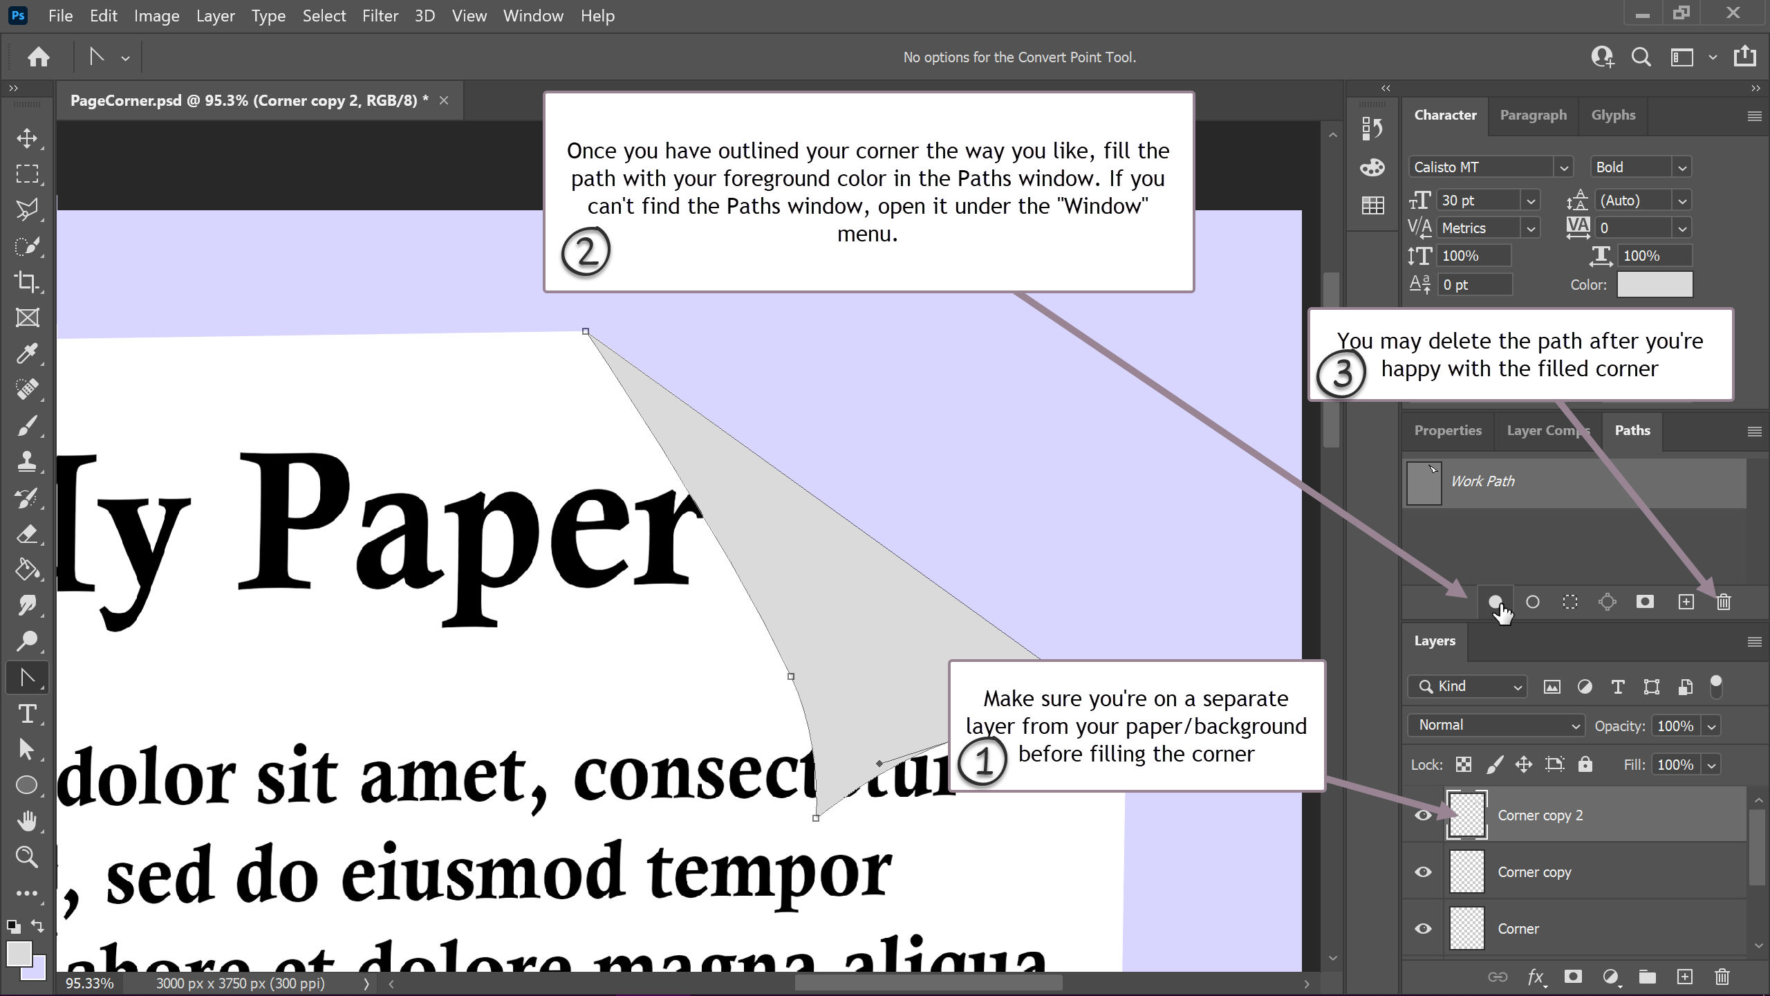The height and width of the screenshot is (996, 1770).
Task: Open the Calisto MT font family dropdown
Action: pyautogui.click(x=1563, y=167)
